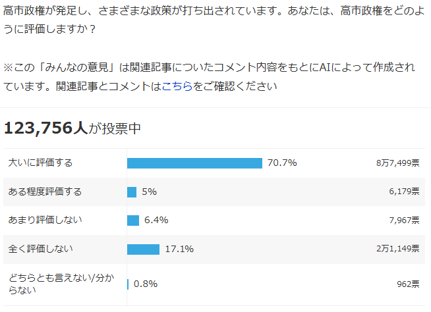This screenshot has width=431, height=312.
Task: Click the 17.1% result bar
Action: [143, 249]
